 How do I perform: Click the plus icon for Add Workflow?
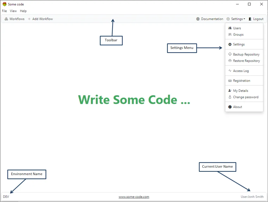[x=29, y=19]
